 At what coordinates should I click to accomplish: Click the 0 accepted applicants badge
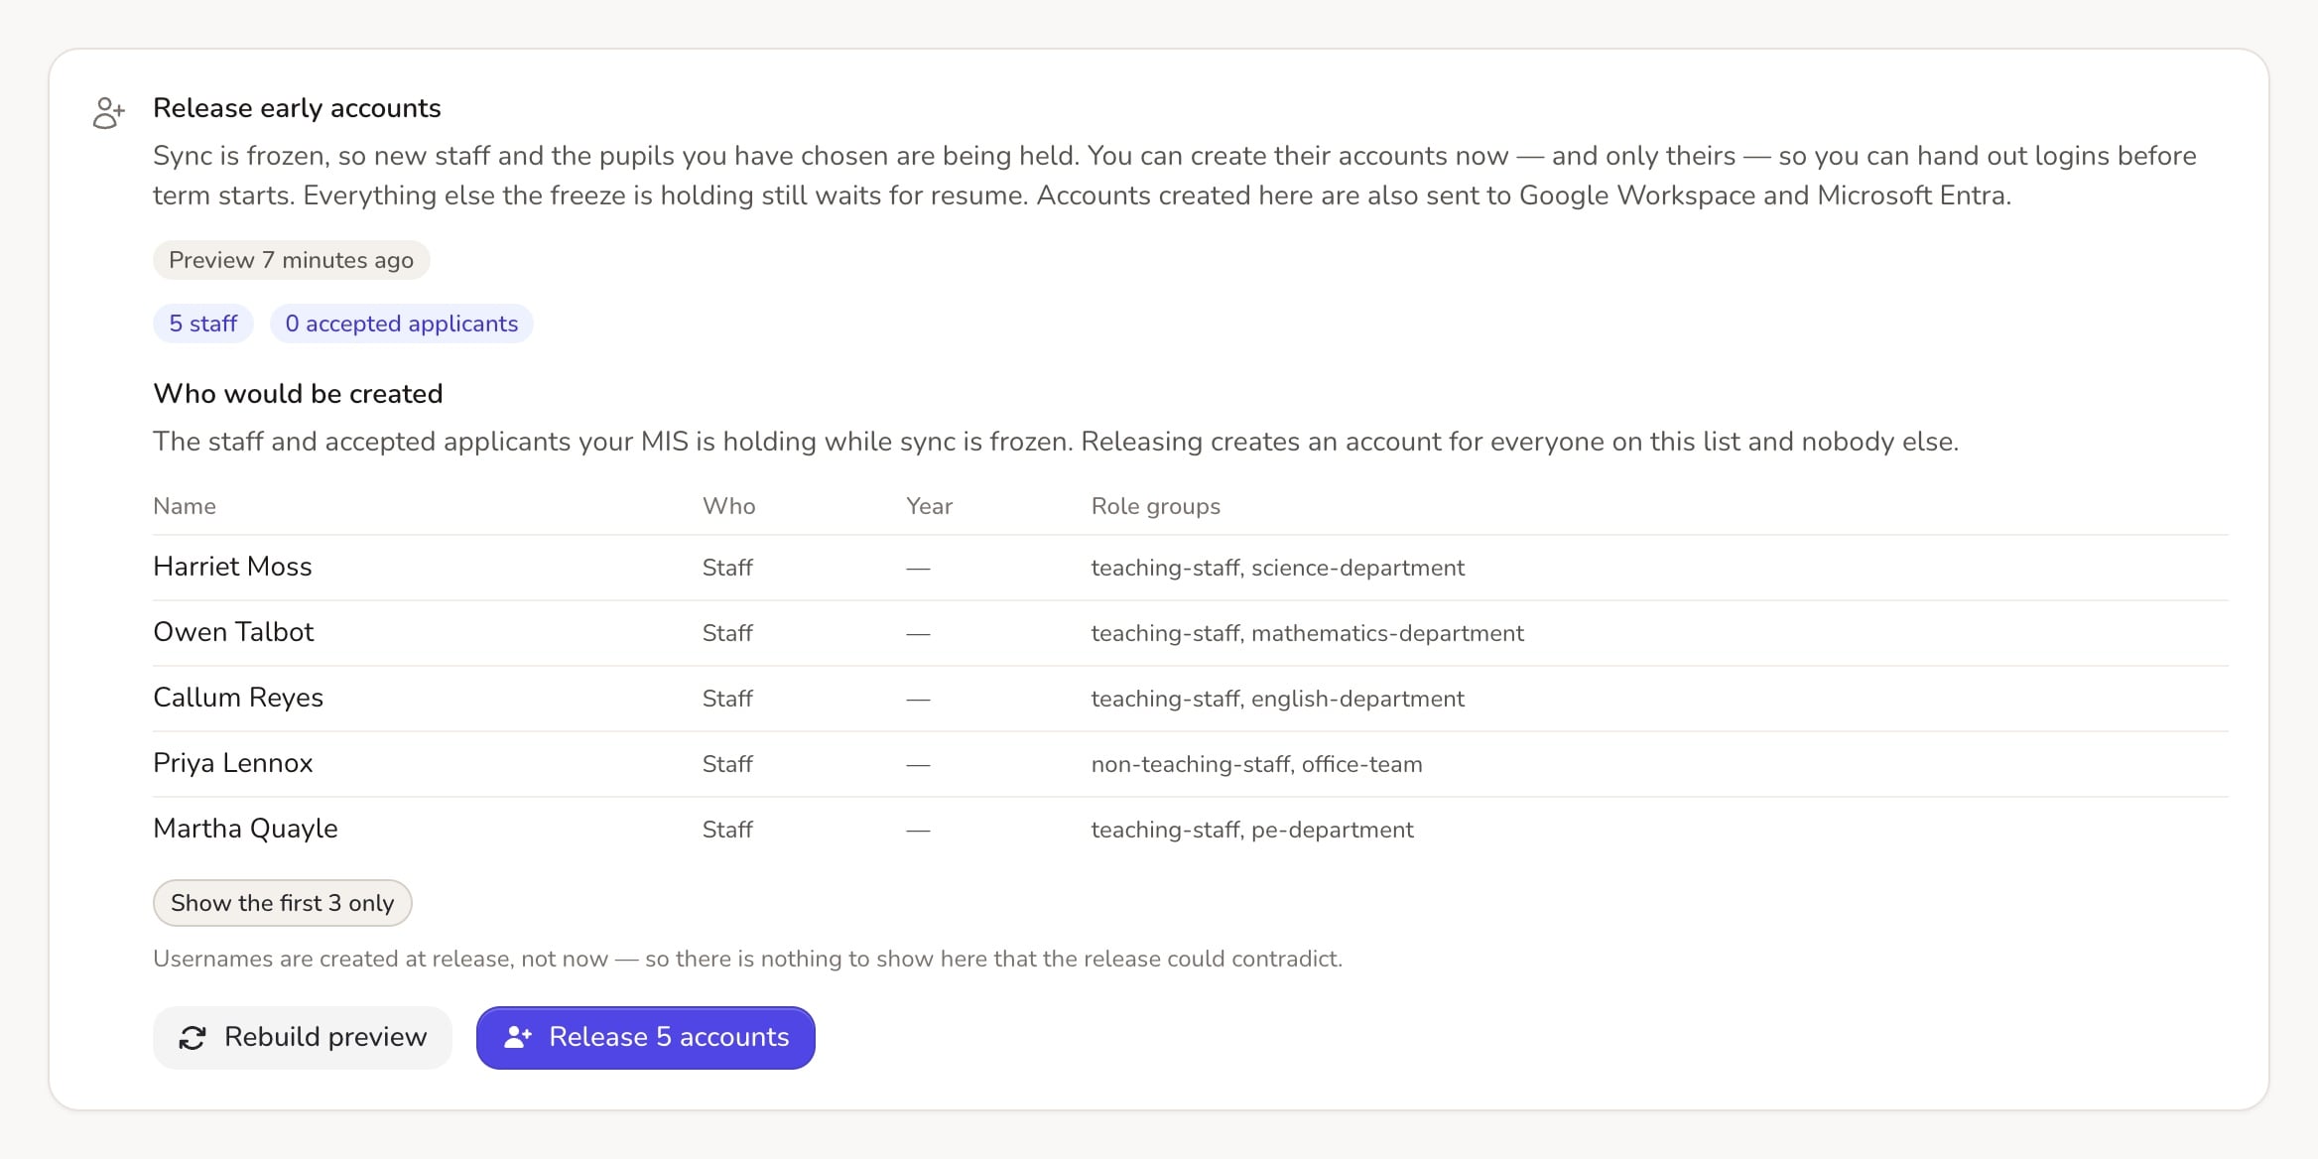pos(402,323)
